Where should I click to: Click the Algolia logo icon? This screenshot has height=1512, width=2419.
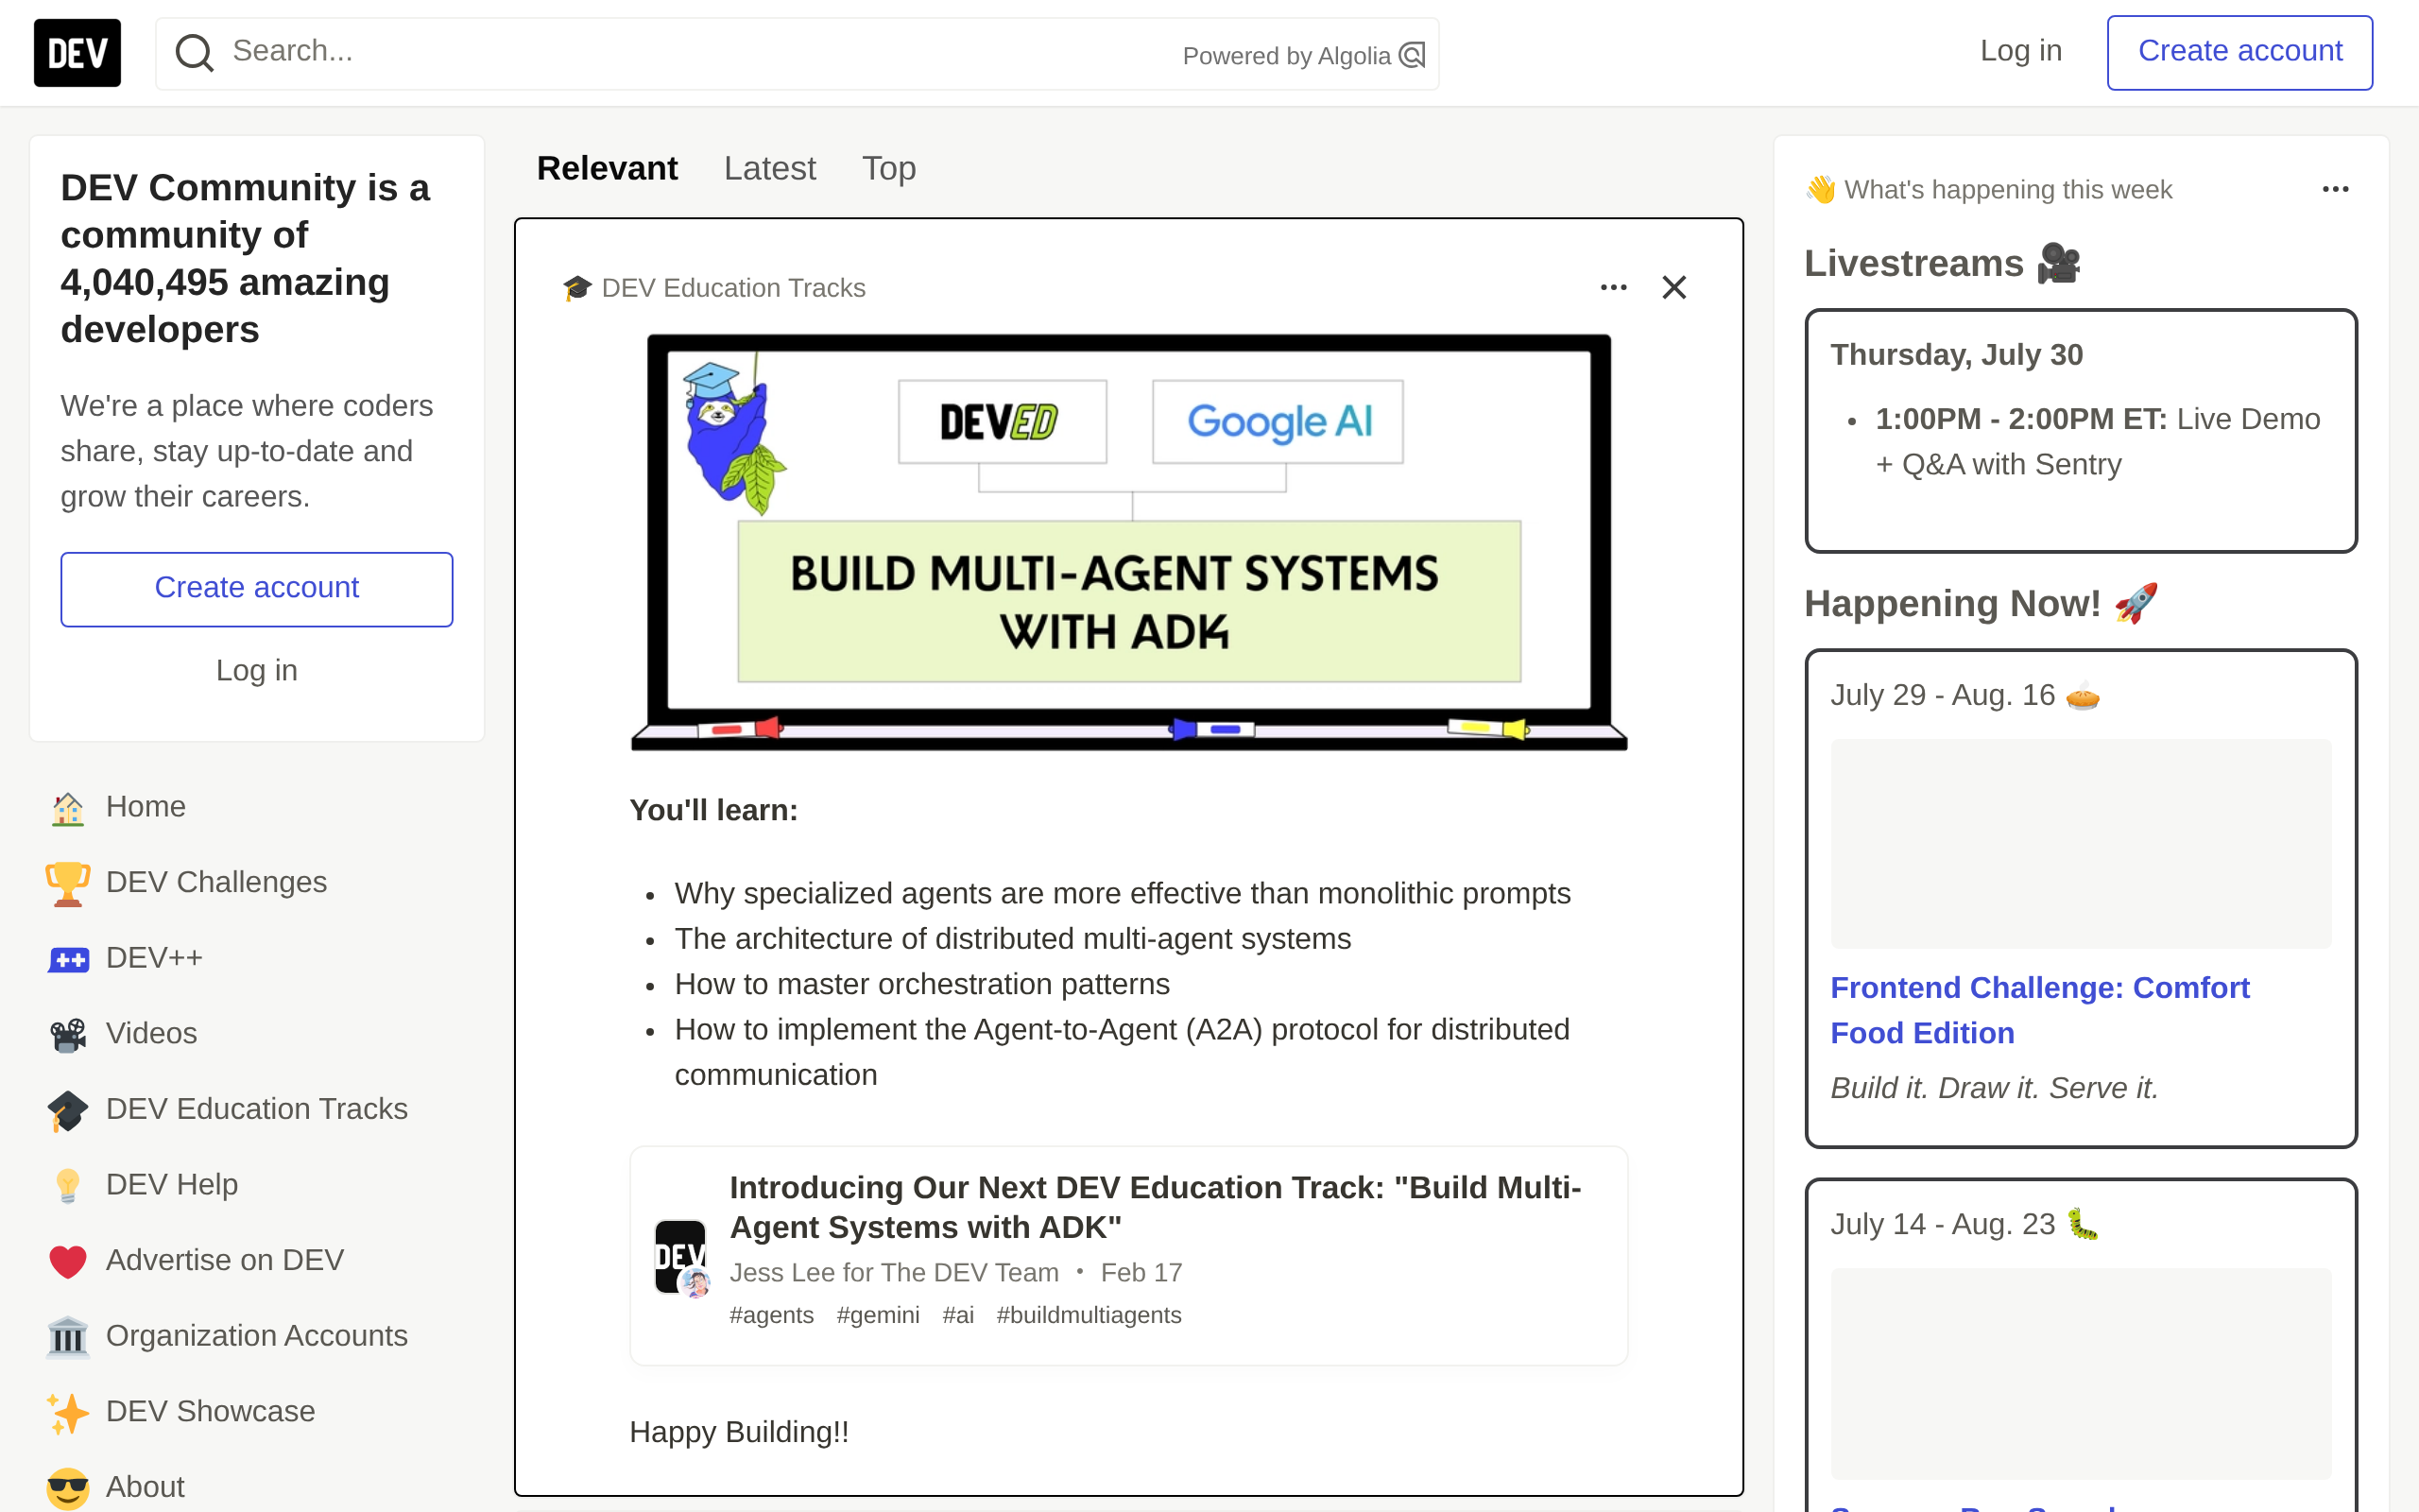pos(1412,55)
